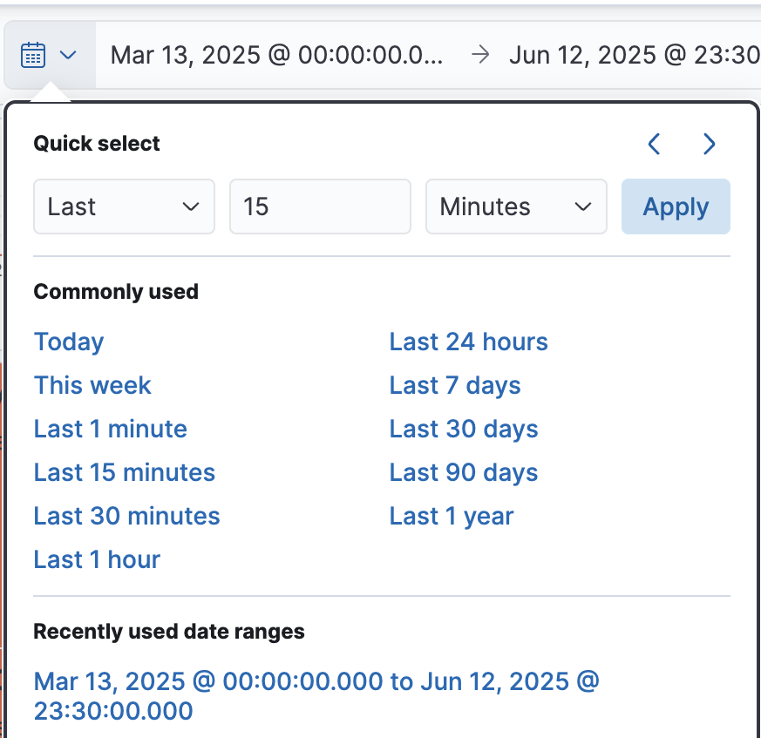Go to previous time window arrow
This screenshot has width=761, height=738.
tap(655, 144)
